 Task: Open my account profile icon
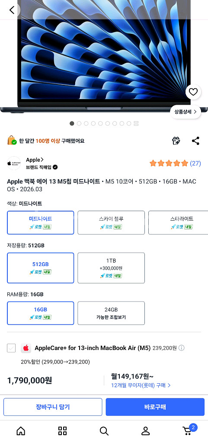[146, 431]
